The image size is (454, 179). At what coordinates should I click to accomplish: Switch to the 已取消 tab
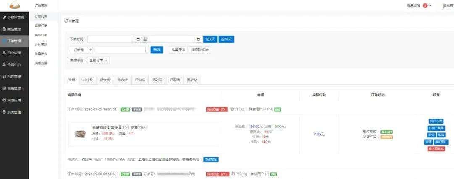click(174, 80)
